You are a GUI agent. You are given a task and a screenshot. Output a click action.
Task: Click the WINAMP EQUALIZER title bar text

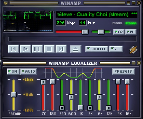73,63
